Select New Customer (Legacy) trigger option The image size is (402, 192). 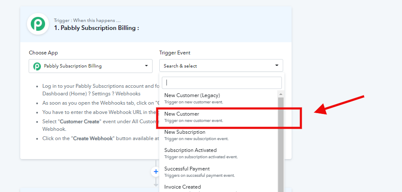(x=219, y=98)
